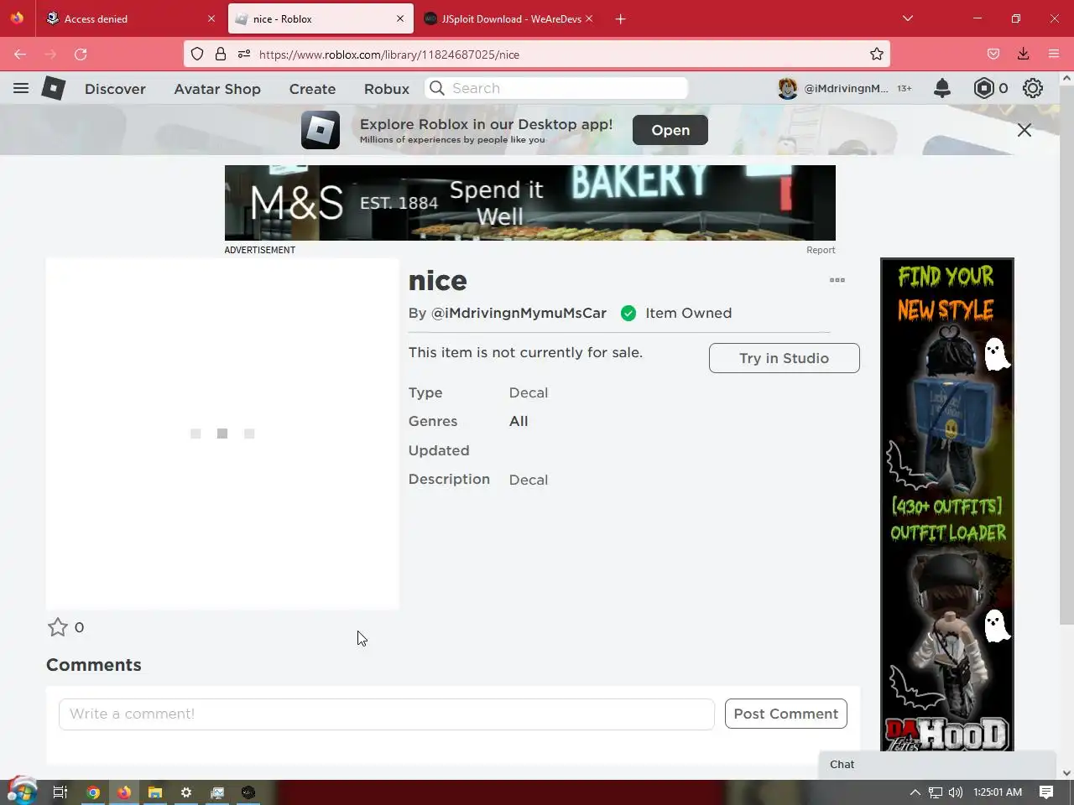
Task: Open the Robux page
Action: 387,89
